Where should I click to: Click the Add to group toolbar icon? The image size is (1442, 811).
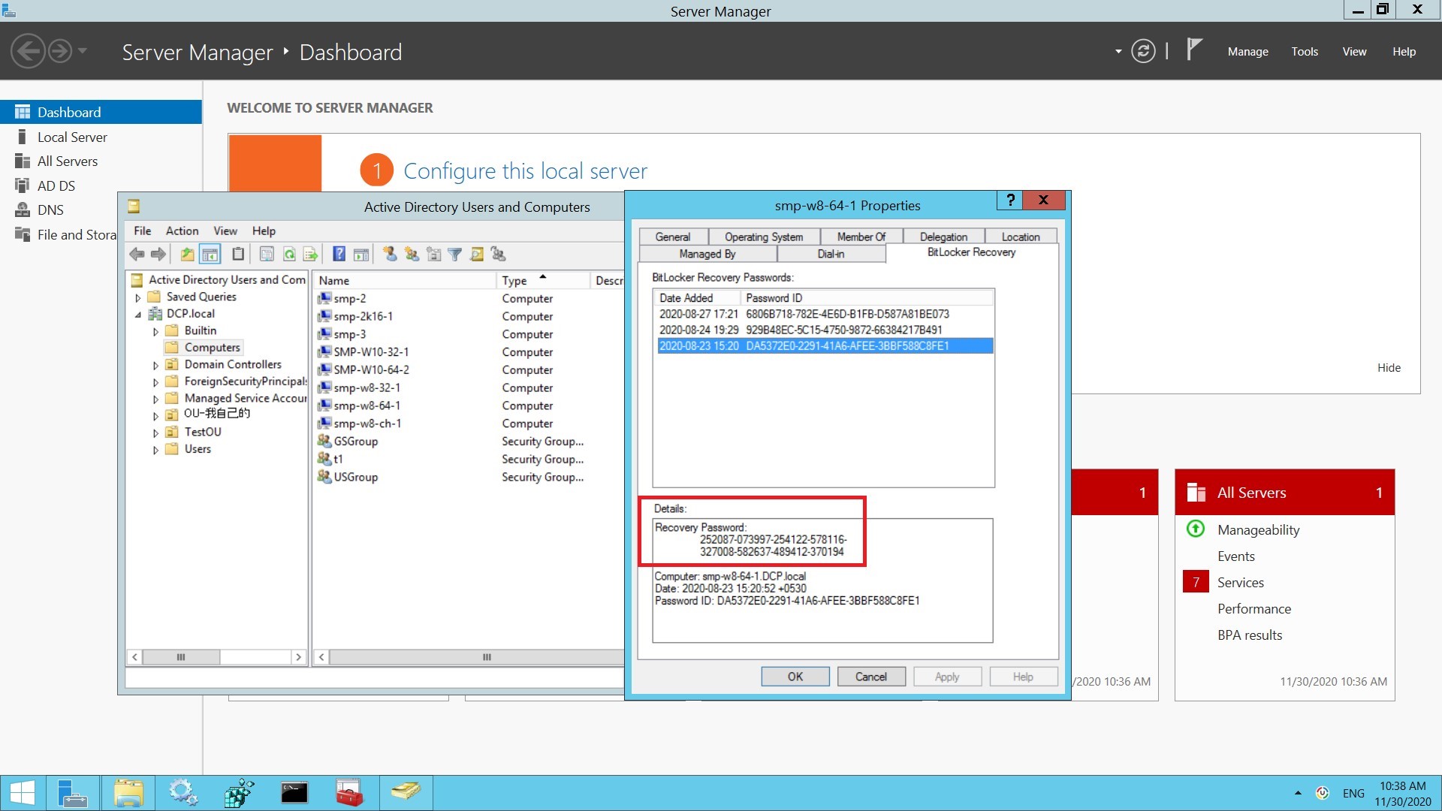pos(499,255)
